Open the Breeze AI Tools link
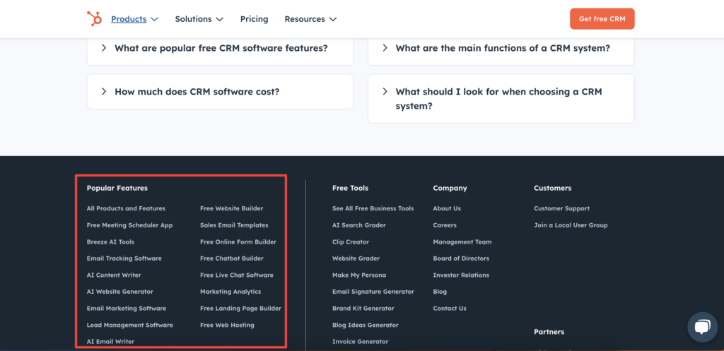This screenshot has width=724, height=351. coord(110,242)
